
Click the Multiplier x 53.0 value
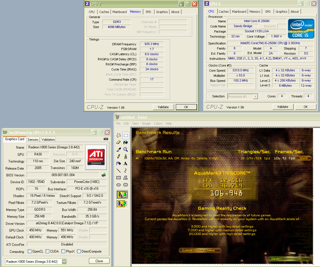click(241, 75)
